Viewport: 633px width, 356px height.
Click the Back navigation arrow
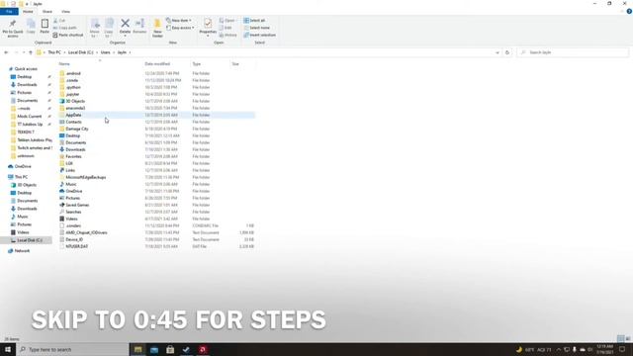pos(6,52)
